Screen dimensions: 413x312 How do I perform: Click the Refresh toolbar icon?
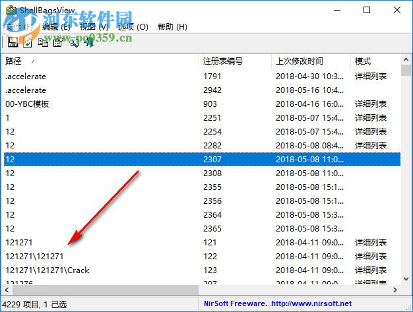(x=28, y=42)
